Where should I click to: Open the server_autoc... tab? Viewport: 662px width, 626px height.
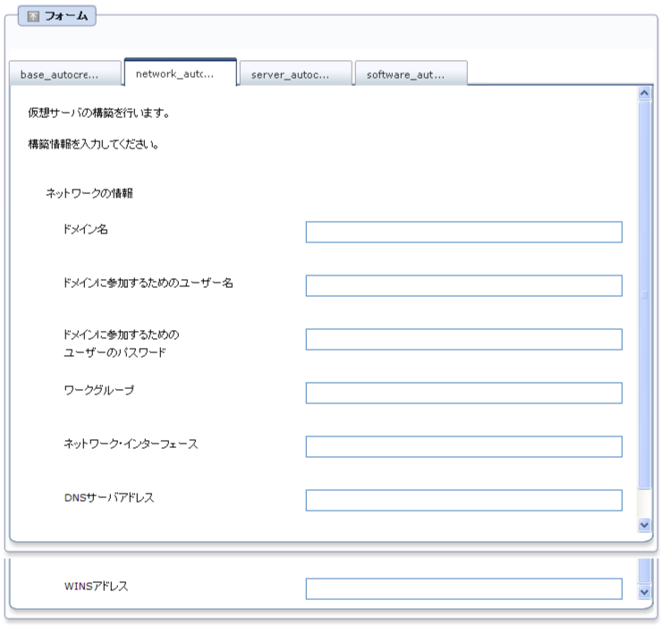[295, 73]
